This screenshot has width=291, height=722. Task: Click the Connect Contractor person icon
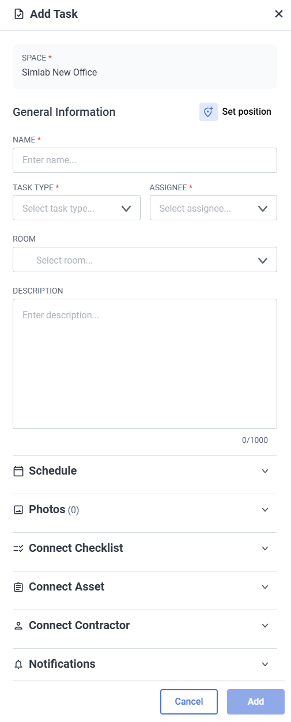point(18,626)
